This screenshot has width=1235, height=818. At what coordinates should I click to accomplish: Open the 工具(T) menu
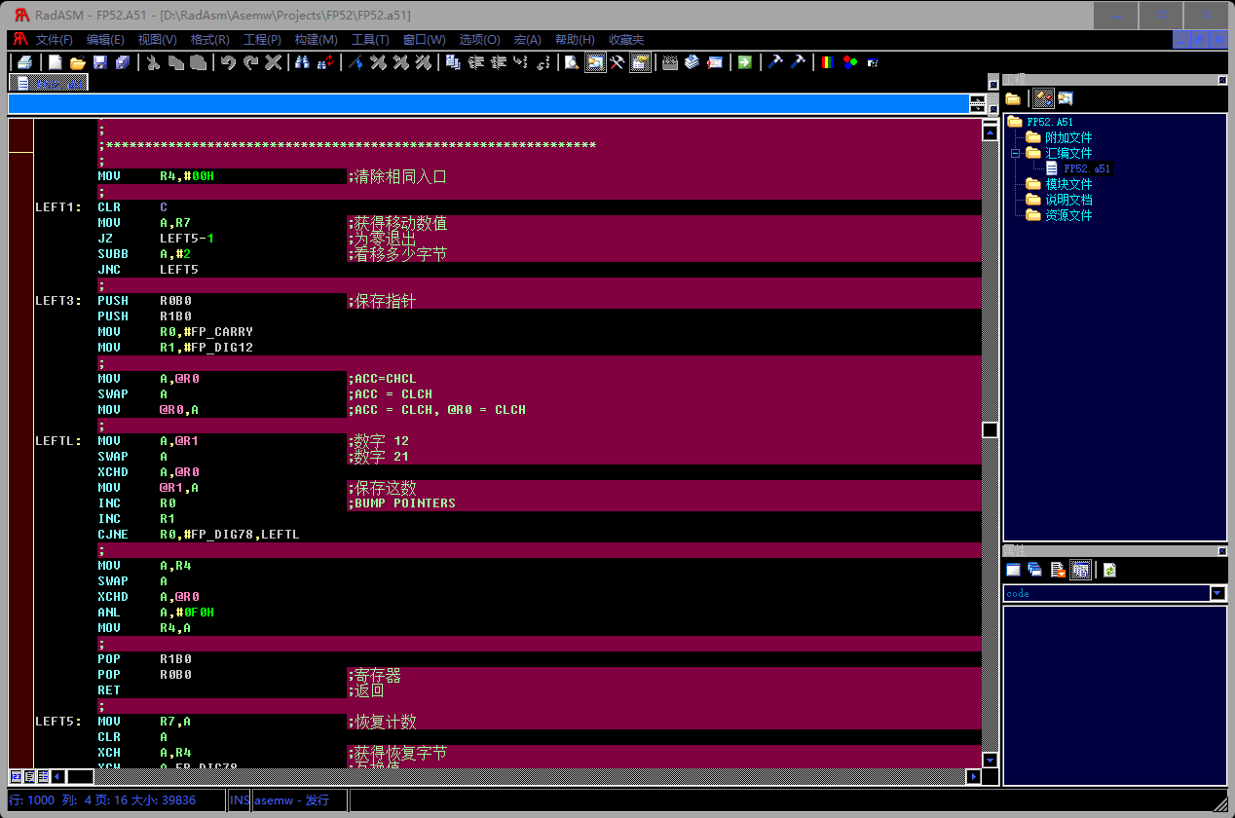click(370, 40)
